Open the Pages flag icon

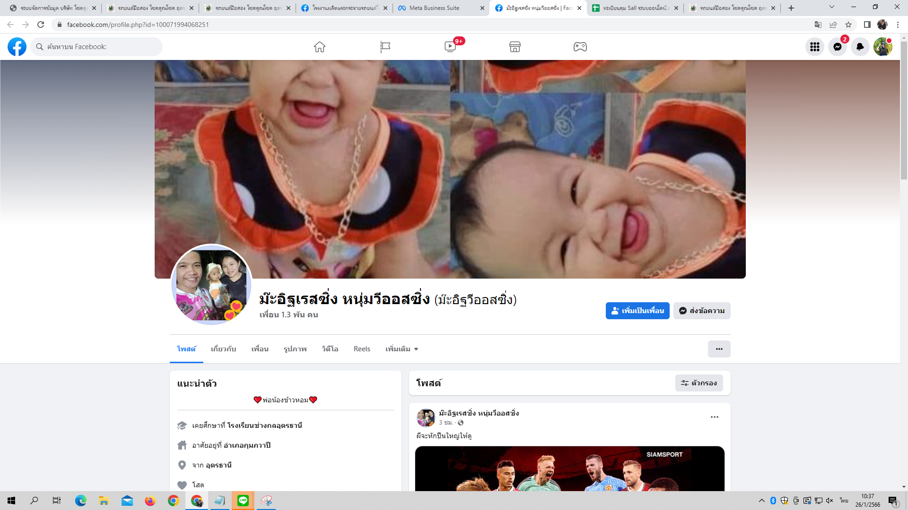click(x=385, y=47)
